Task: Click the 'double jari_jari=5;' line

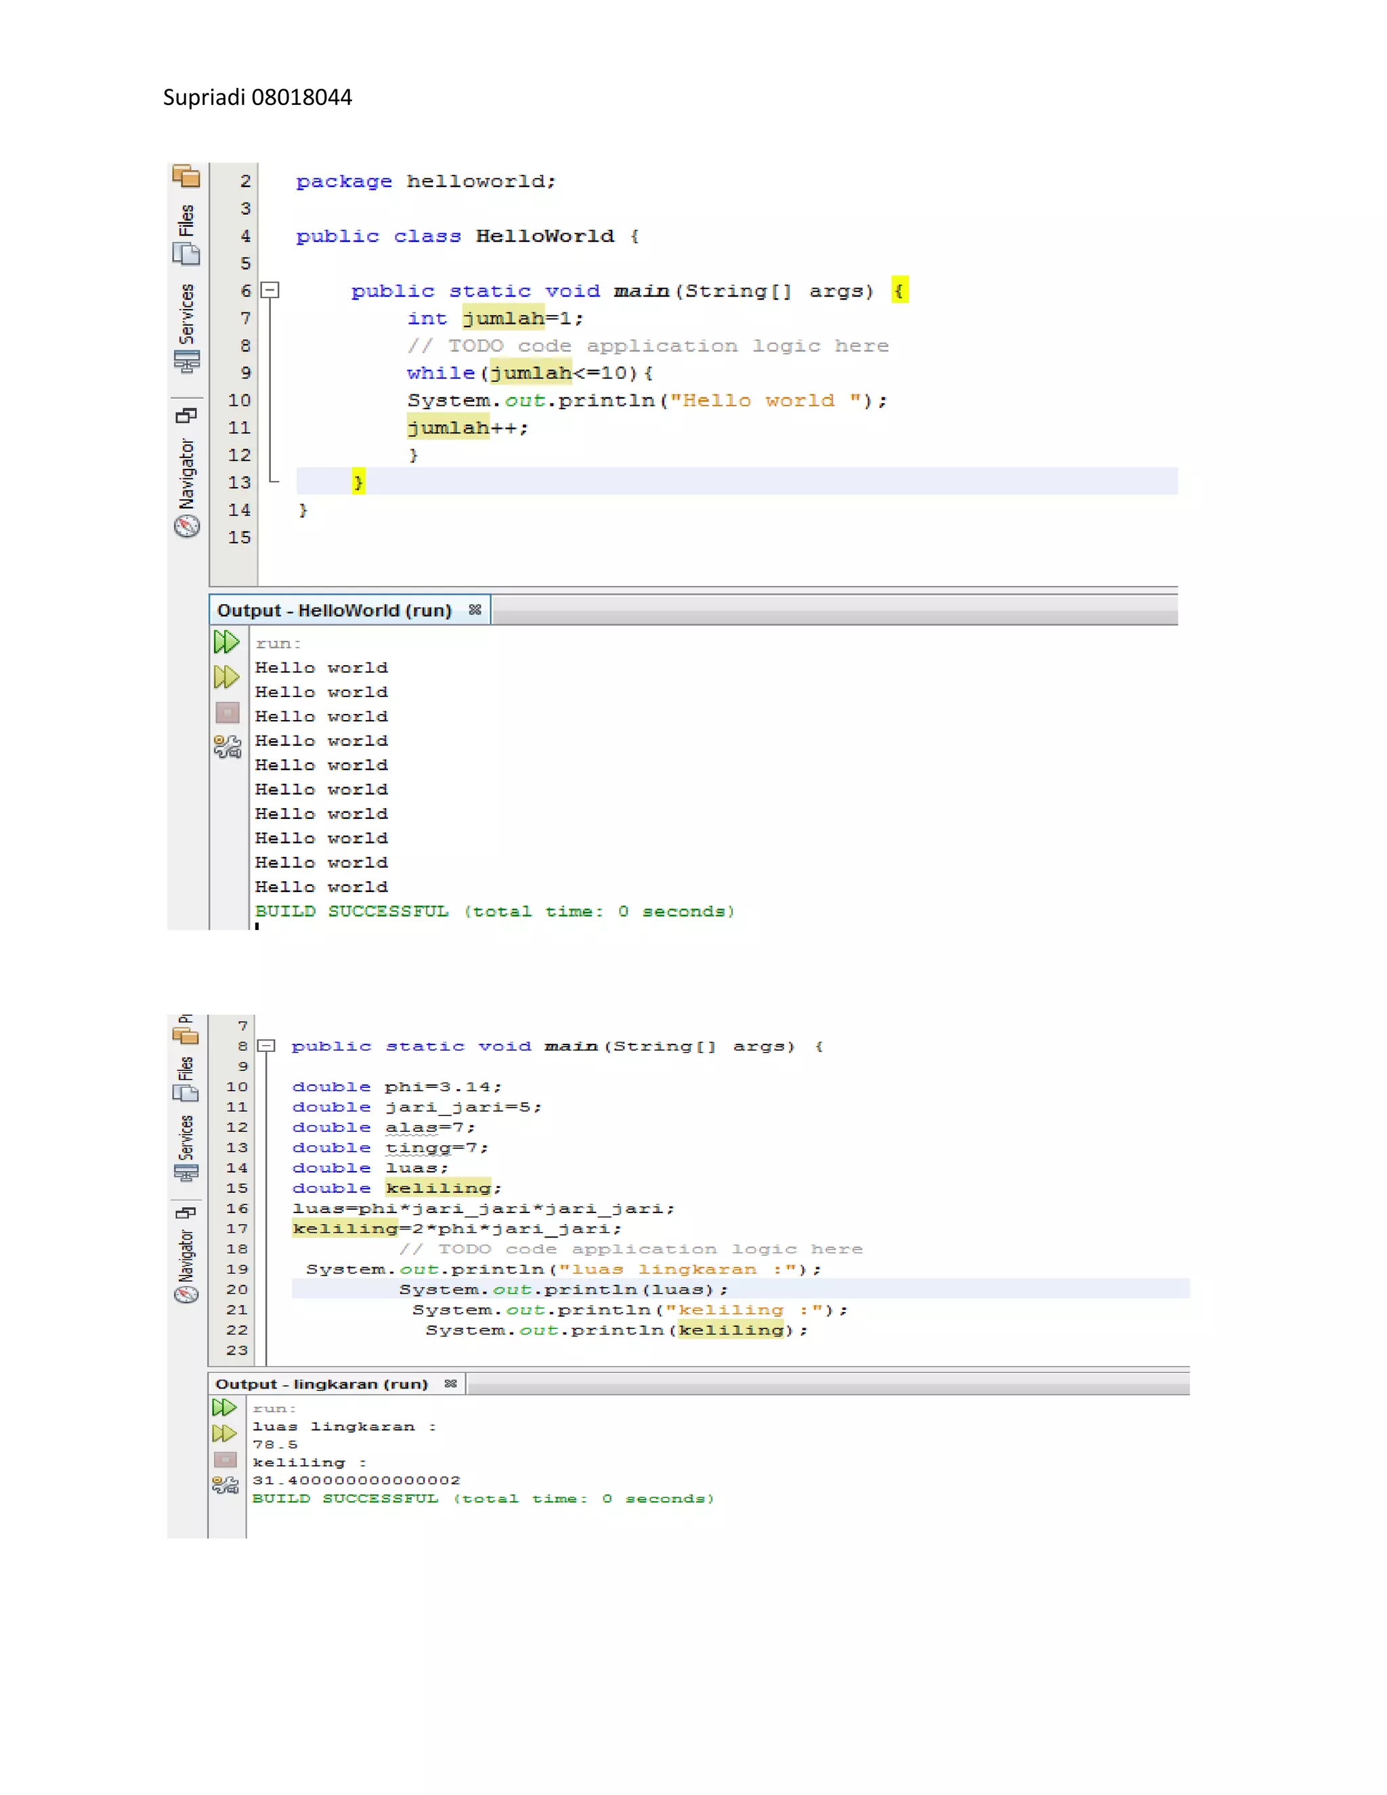Action: (x=417, y=1107)
